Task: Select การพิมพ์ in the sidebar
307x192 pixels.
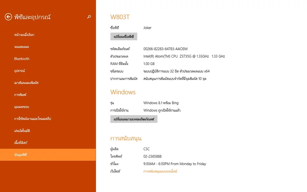Action: [x=20, y=95]
